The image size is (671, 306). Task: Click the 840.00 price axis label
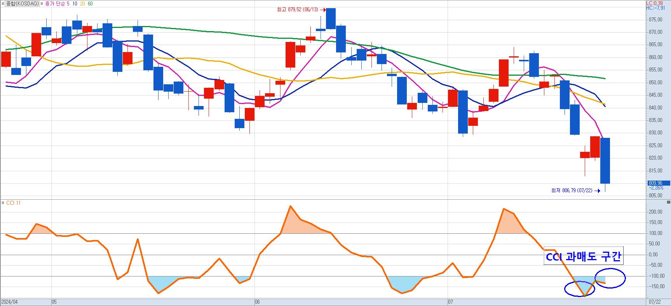[x=656, y=108]
